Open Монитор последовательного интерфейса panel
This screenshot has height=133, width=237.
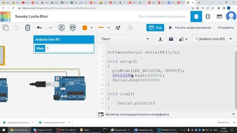tap(137, 115)
